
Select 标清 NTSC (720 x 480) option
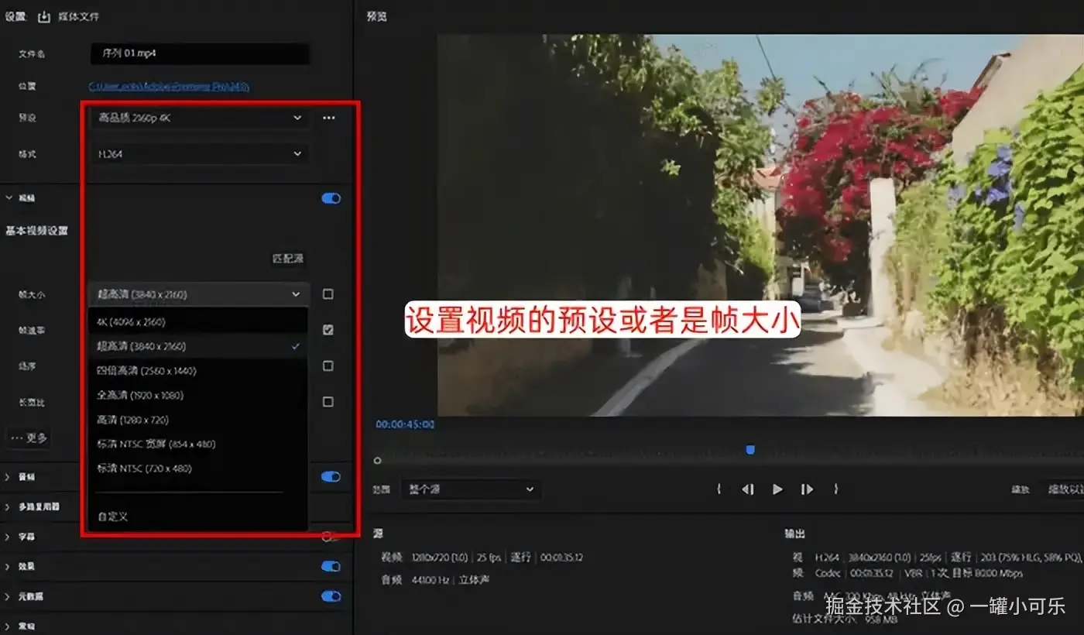point(198,469)
